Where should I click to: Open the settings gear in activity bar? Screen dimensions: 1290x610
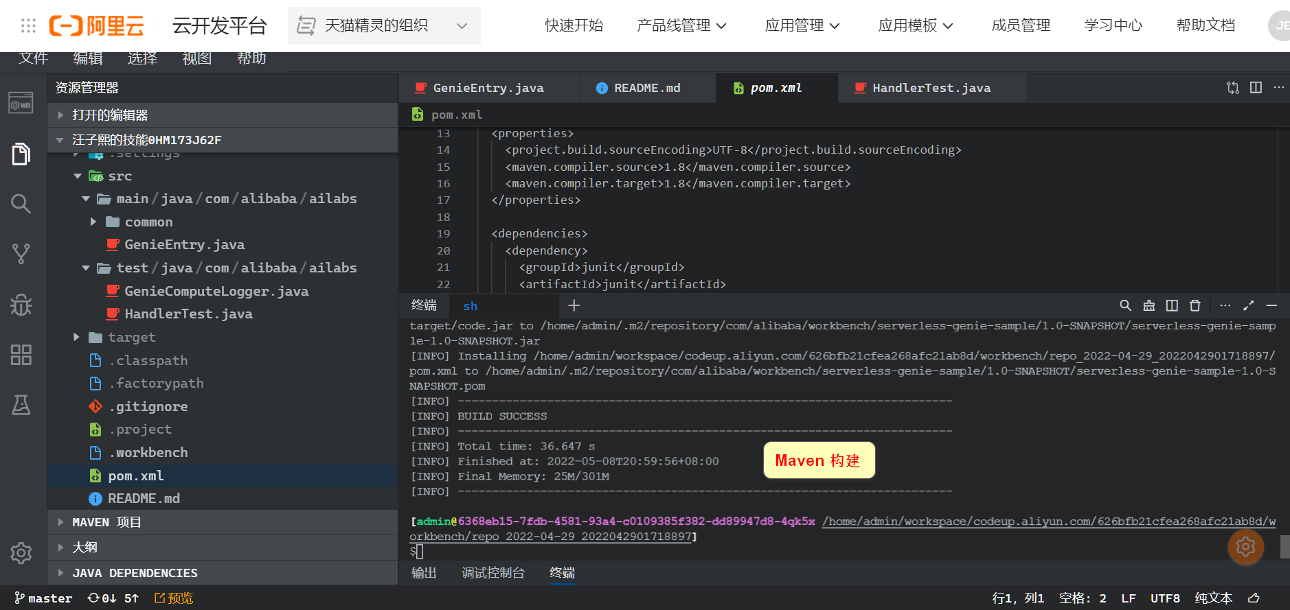pyautogui.click(x=21, y=553)
